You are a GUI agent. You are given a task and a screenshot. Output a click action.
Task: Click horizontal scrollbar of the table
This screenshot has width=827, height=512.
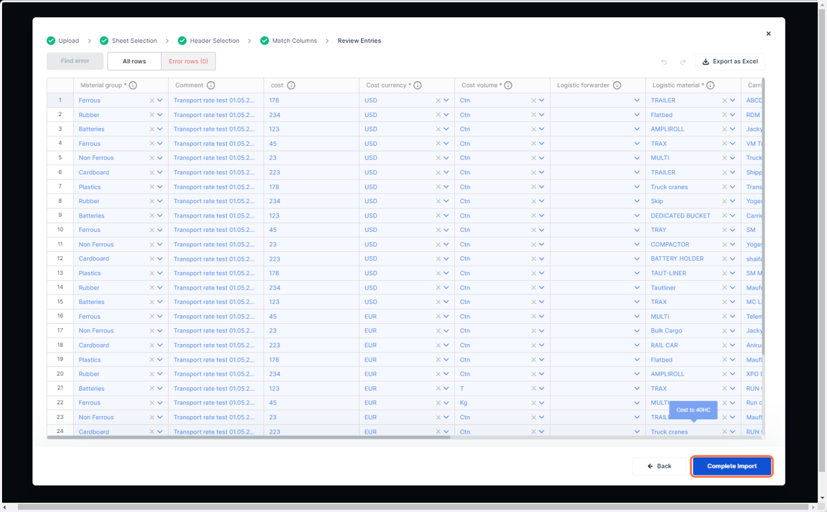coord(249,437)
